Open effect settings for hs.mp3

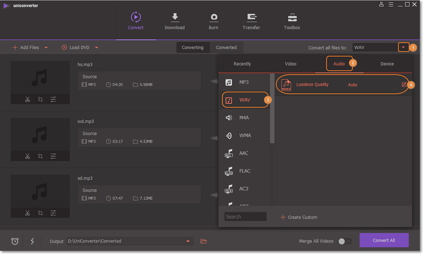[x=53, y=99]
